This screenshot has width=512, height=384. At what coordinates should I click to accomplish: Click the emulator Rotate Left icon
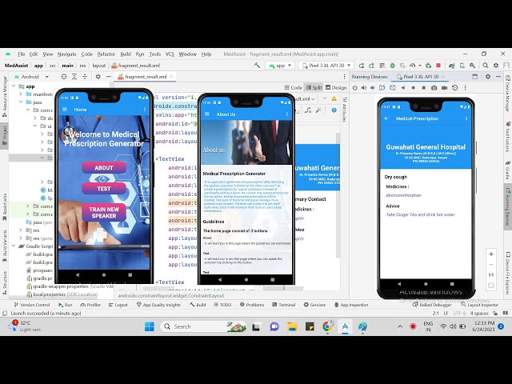pos(382,88)
